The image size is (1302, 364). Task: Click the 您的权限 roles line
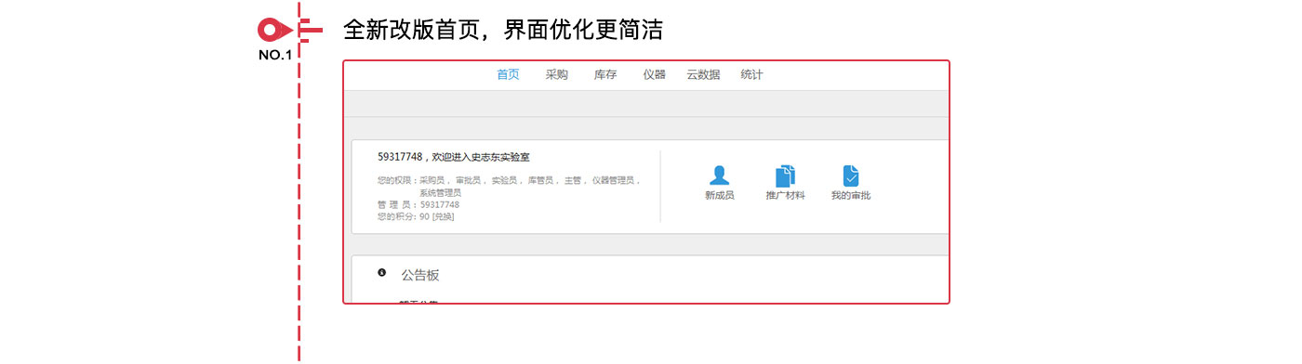pyautogui.click(x=509, y=180)
